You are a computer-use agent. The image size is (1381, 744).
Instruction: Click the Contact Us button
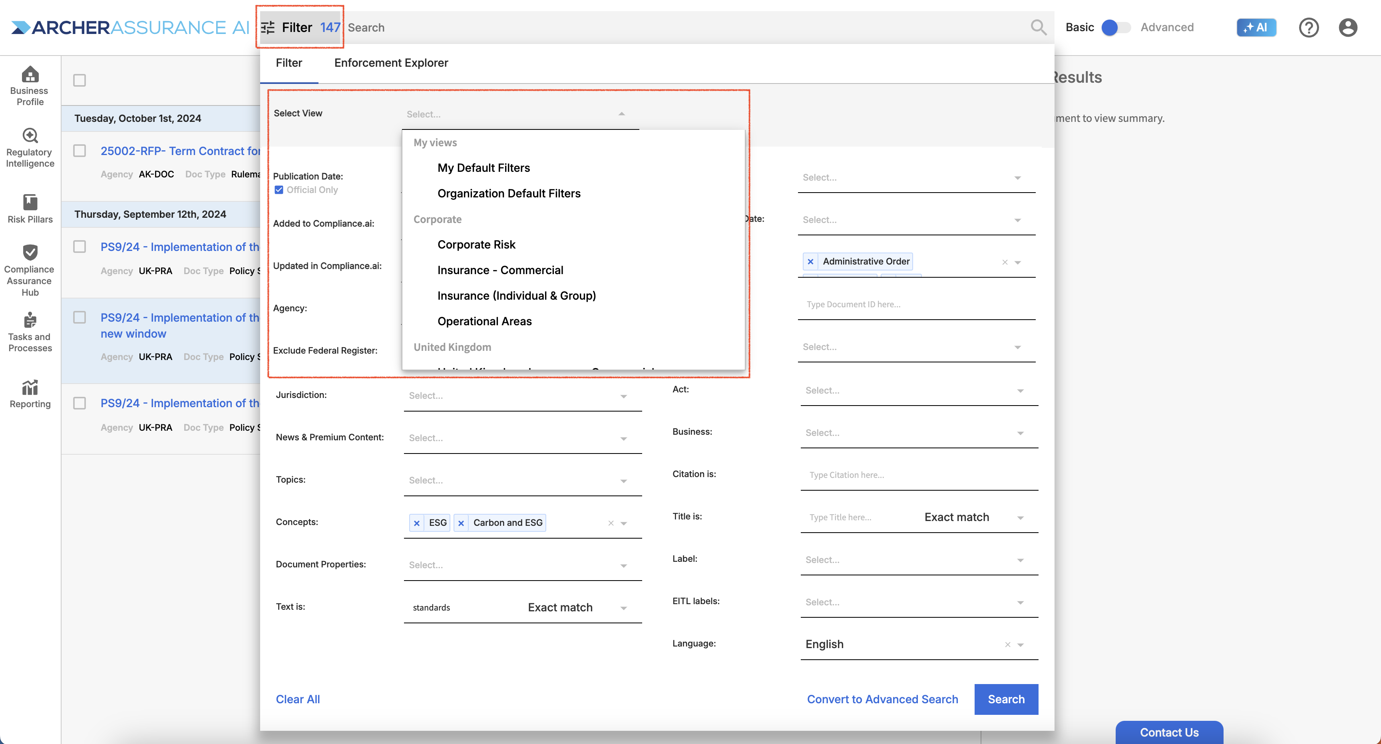[x=1169, y=732]
